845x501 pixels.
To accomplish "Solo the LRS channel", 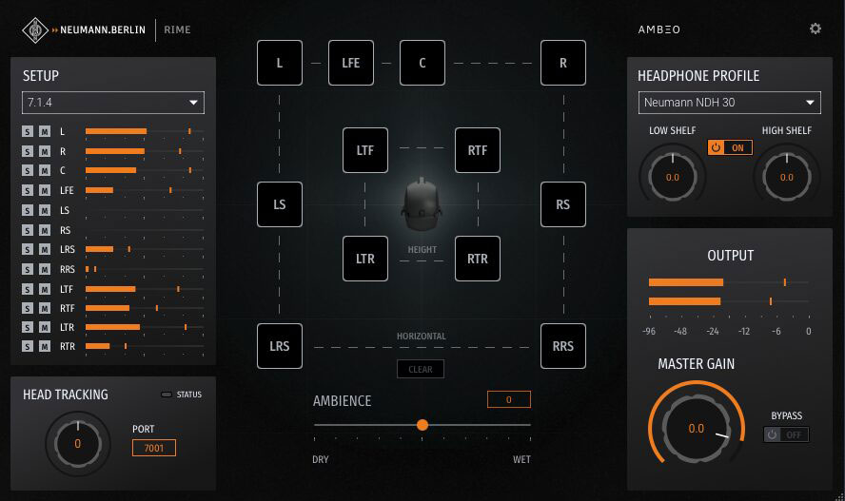I will [x=28, y=249].
